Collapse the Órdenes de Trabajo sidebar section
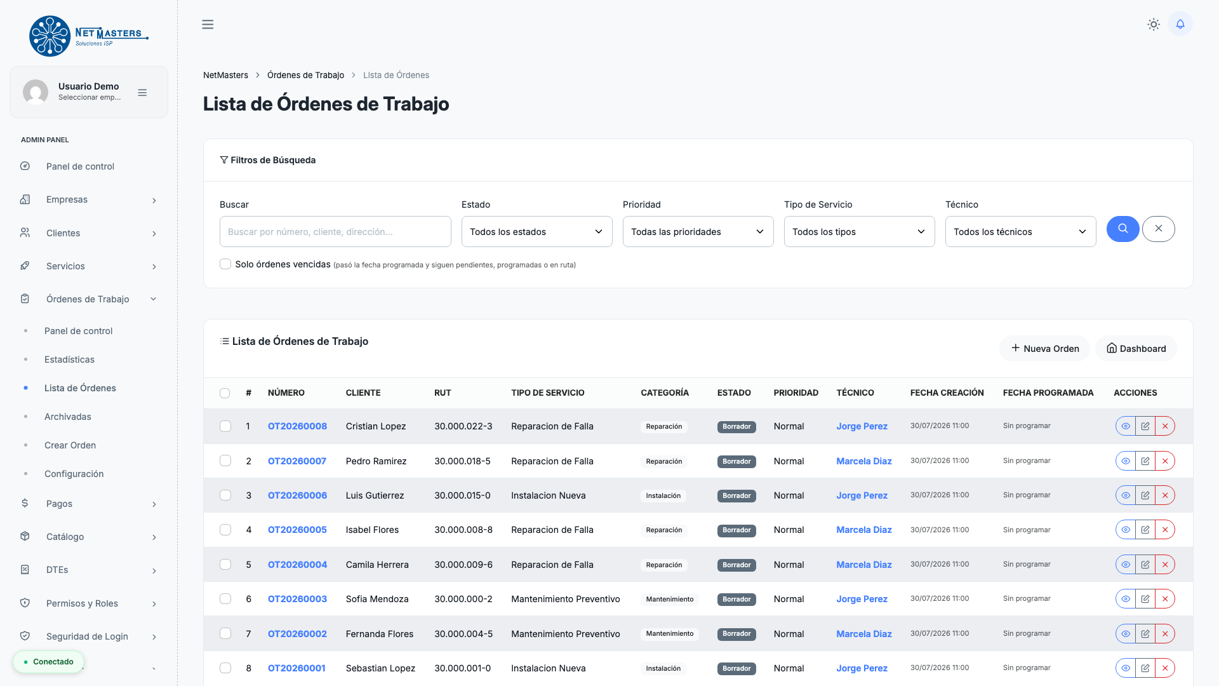 pos(89,299)
